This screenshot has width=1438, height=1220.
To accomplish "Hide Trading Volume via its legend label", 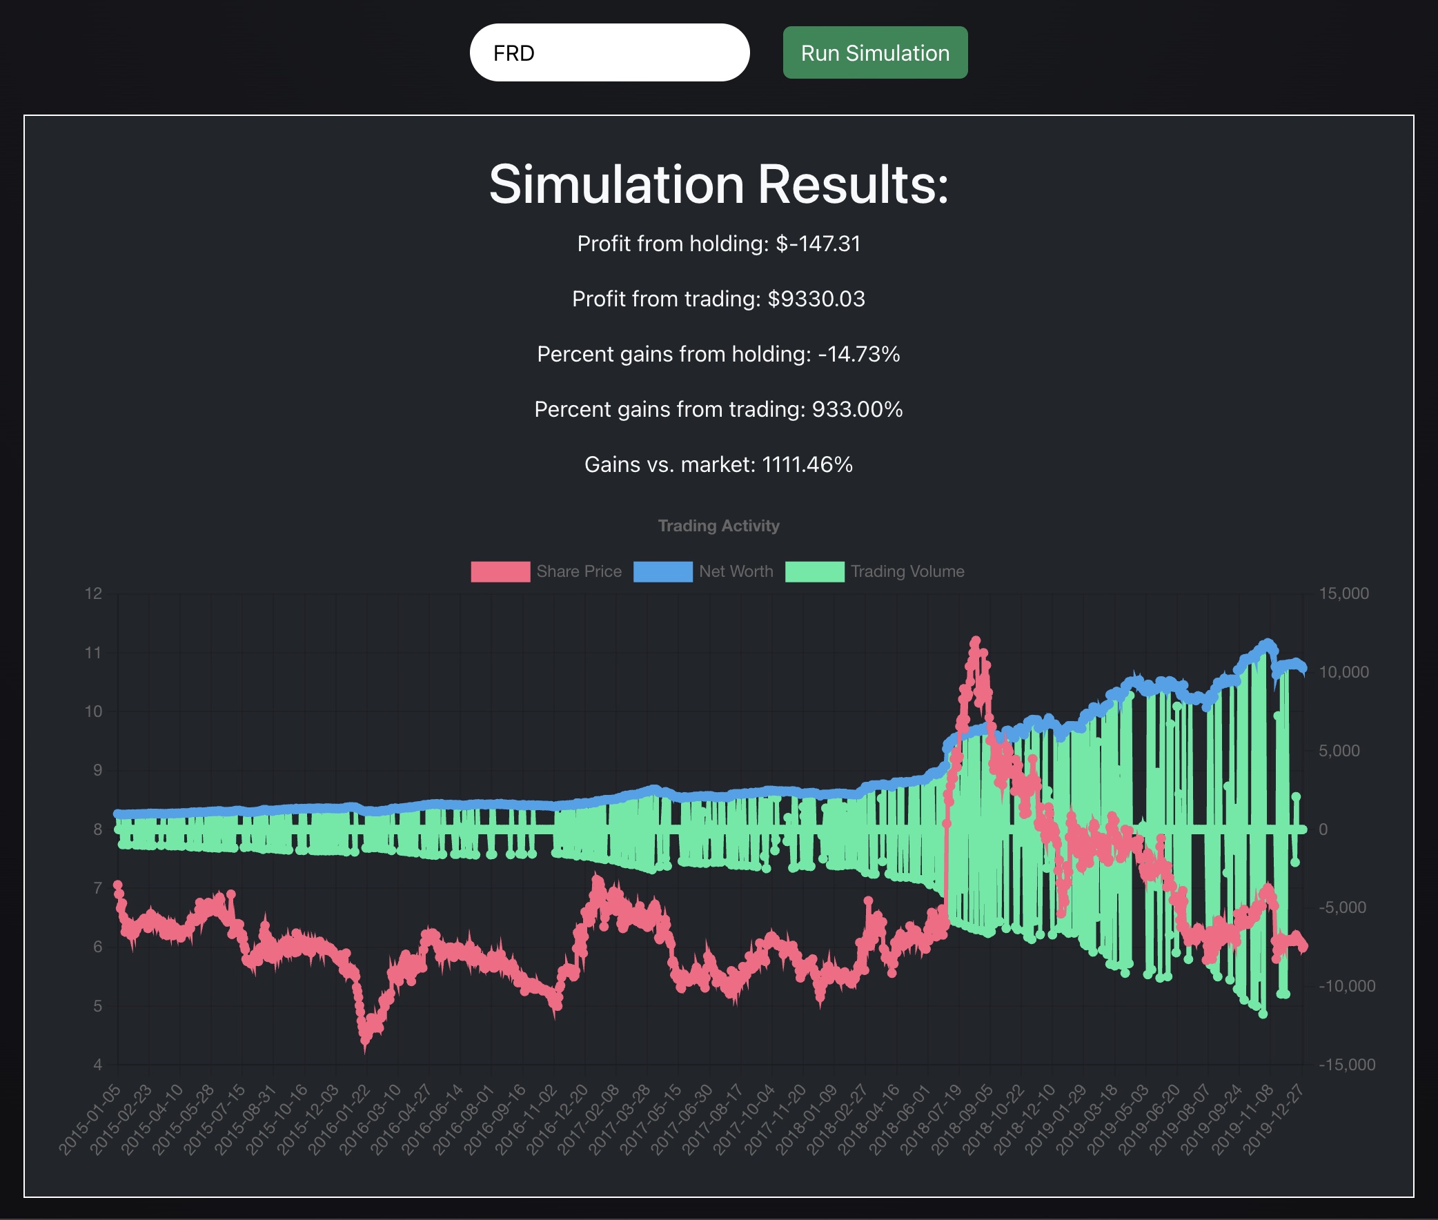I will click(907, 571).
